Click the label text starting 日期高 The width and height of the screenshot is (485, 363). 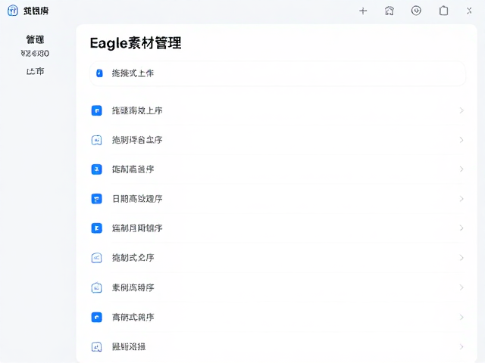pos(137,199)
